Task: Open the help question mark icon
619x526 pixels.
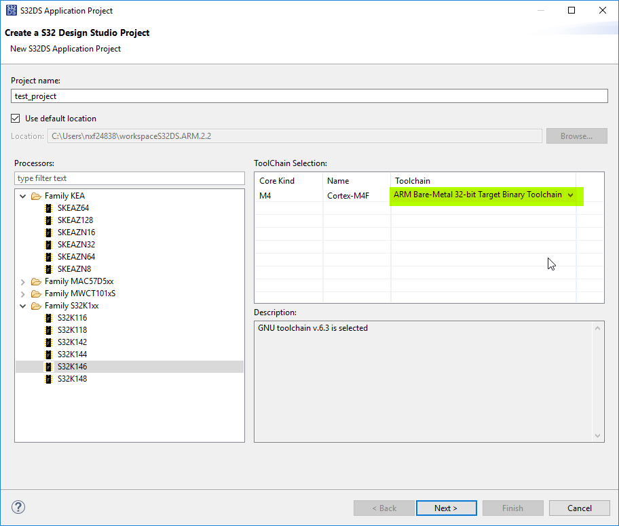Action: [18, 507]
